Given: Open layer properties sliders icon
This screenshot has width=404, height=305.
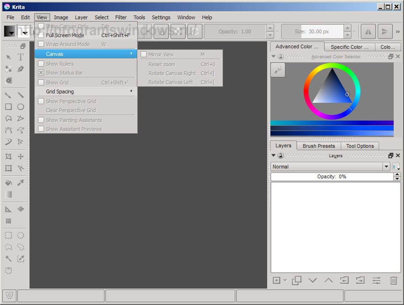Looking at the screenshot, I should pos(376,281).
